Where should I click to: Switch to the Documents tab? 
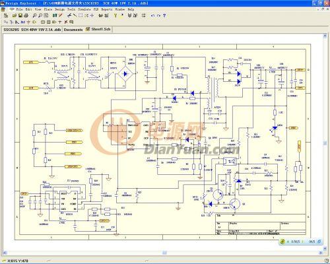pyautogui.click(x=73, y=30)
